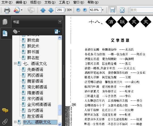Select the 两汉酒谣 bookmark
153x126 pixels.
pyautogui.click(x=35, y=75)
